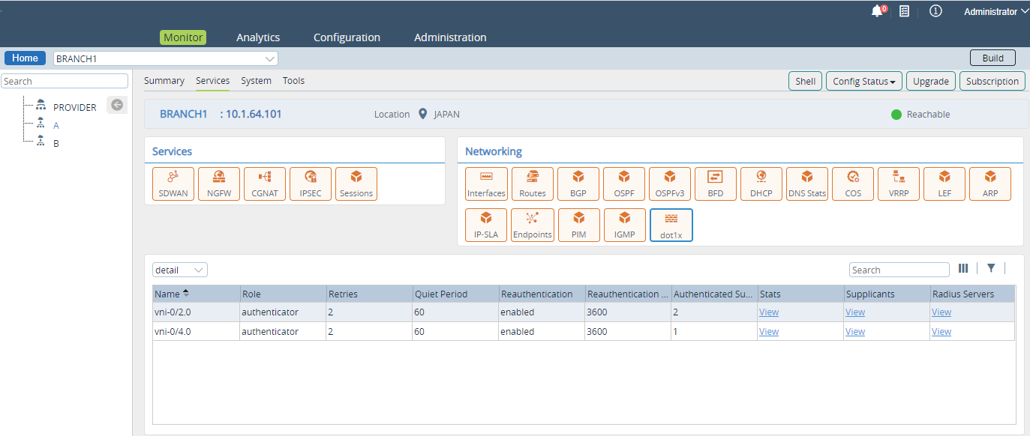The width and height of the screenshot is (1030, 436).
Task: View Stats link for vni-0/2.0
Action: [x=769, y=312]
